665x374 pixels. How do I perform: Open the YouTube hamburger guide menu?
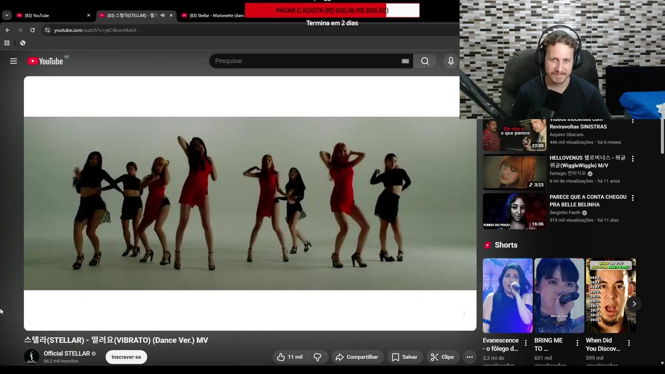[14, 61]
